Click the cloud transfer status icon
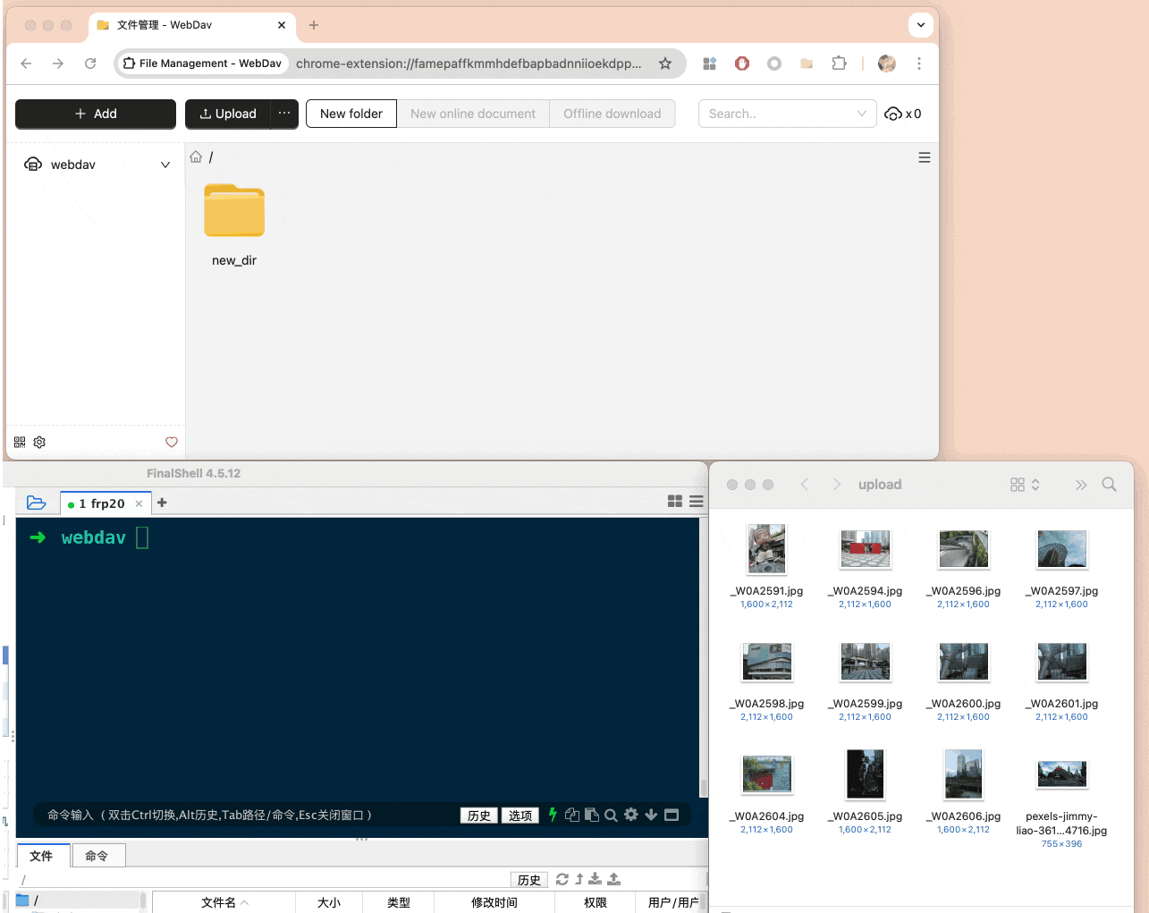Screen dimensions: 1149x913 pyautogui.click(x=893, y=114)
